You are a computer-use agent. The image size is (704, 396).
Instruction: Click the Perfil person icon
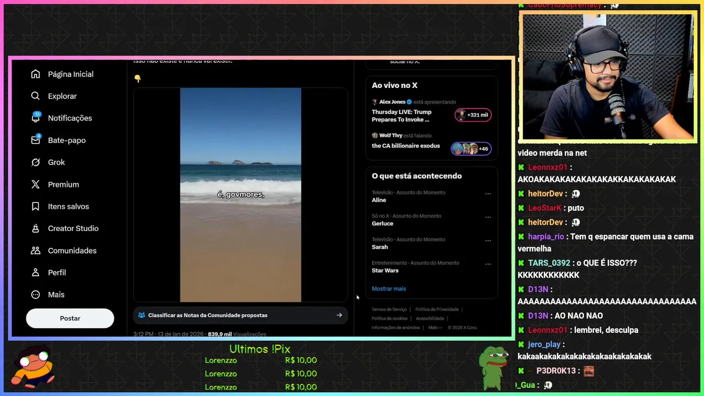click(36, 272)
